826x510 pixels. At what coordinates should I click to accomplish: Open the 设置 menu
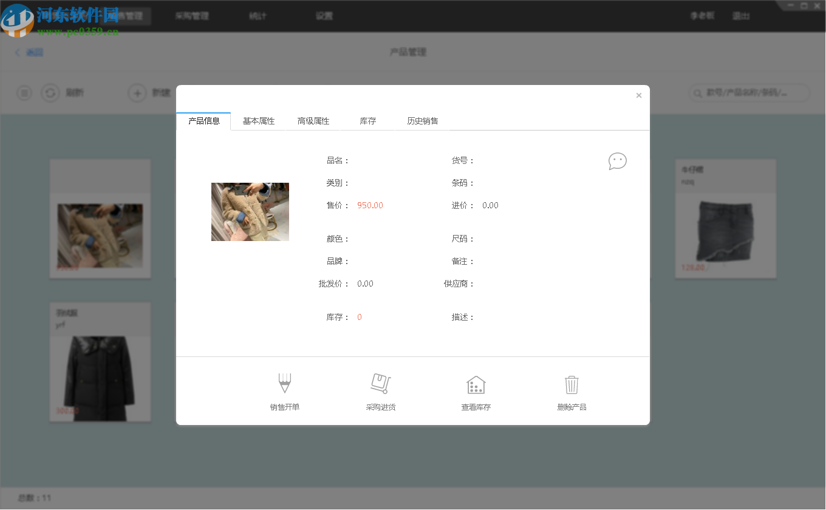(x=324, y=16)
